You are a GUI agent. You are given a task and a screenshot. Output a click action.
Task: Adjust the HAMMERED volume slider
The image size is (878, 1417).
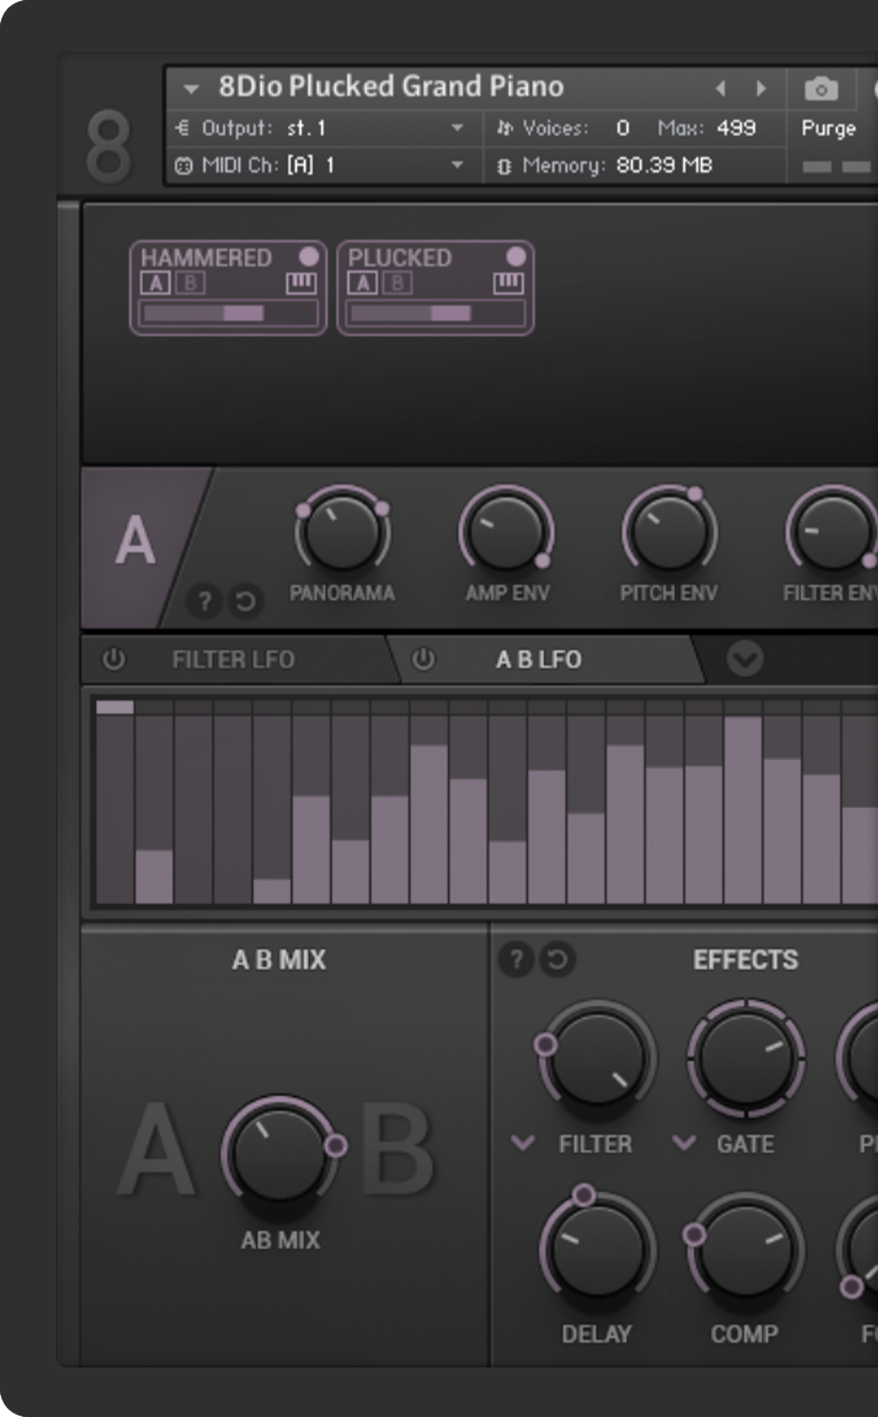228,313
